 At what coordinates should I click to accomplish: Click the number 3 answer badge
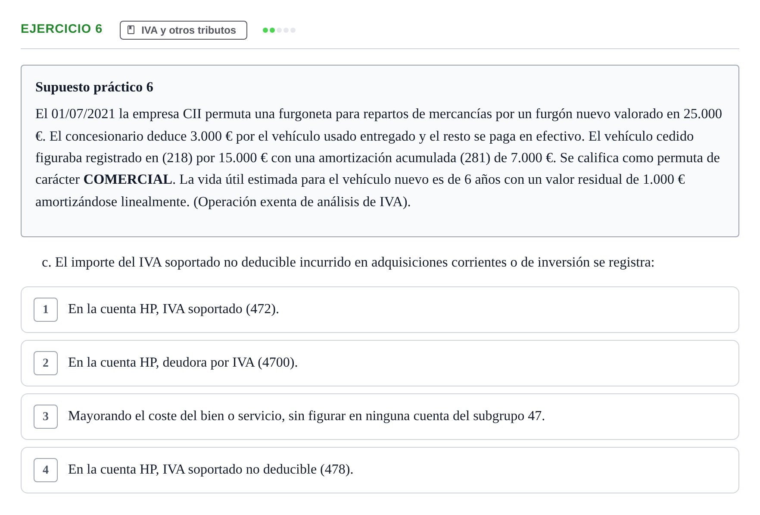click(46, 417)
